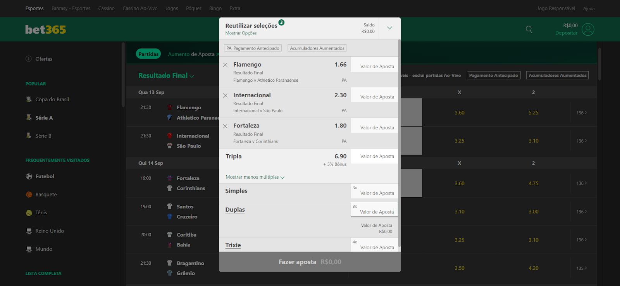620x286 pixels.
Task: Open the user account avatar icon
Action: click(588, 29)
